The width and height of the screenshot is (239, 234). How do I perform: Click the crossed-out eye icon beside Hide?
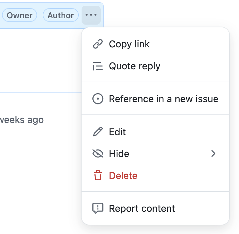pos(98,154)
